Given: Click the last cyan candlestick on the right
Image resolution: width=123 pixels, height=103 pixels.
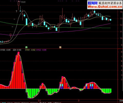Looking at the screenshot, I should tap(110, 20).
